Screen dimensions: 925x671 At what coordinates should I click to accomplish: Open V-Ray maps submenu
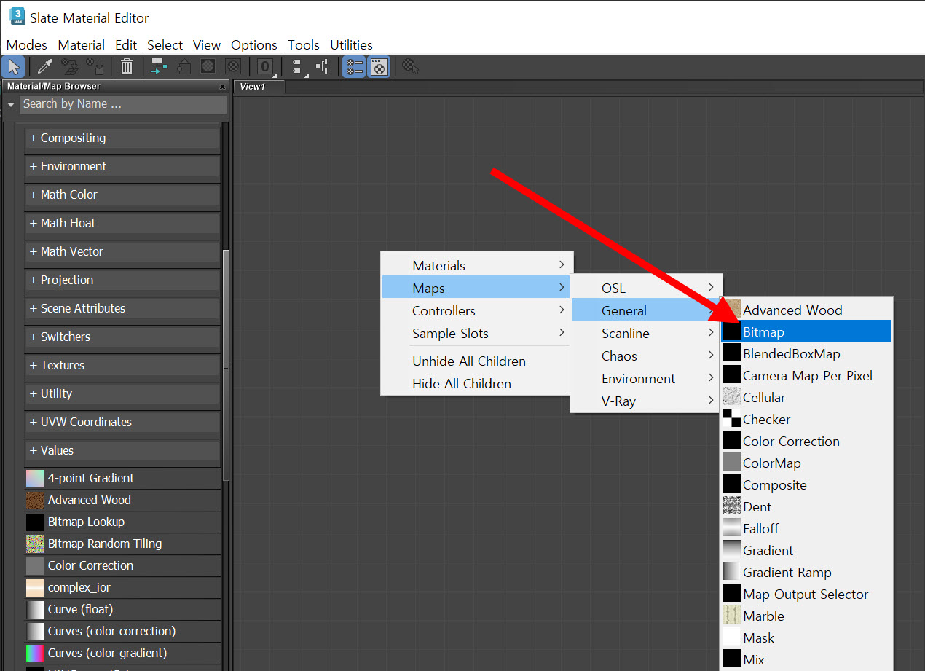point(646,401)
